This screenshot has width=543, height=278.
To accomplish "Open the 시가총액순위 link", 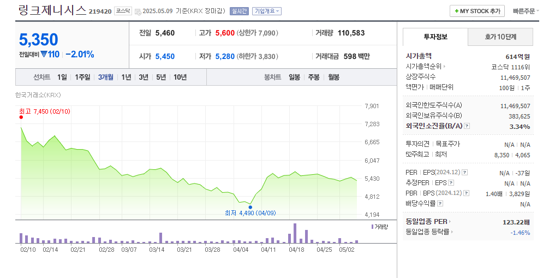I will coord(426,66).
